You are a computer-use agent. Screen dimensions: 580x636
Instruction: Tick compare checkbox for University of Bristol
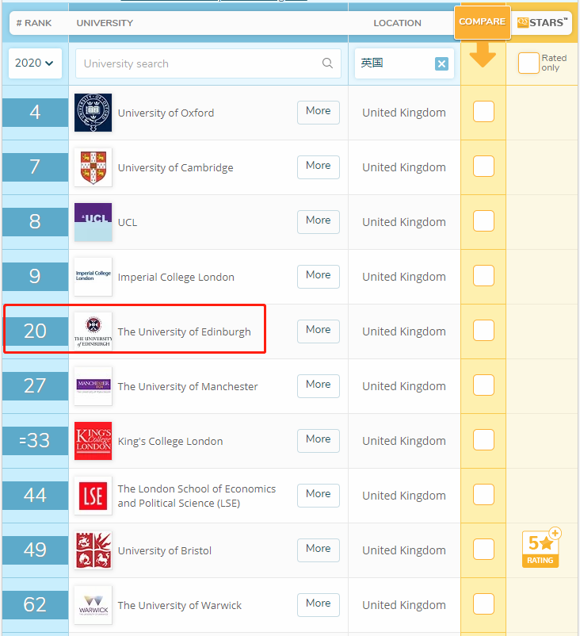[x=483, y=550]
